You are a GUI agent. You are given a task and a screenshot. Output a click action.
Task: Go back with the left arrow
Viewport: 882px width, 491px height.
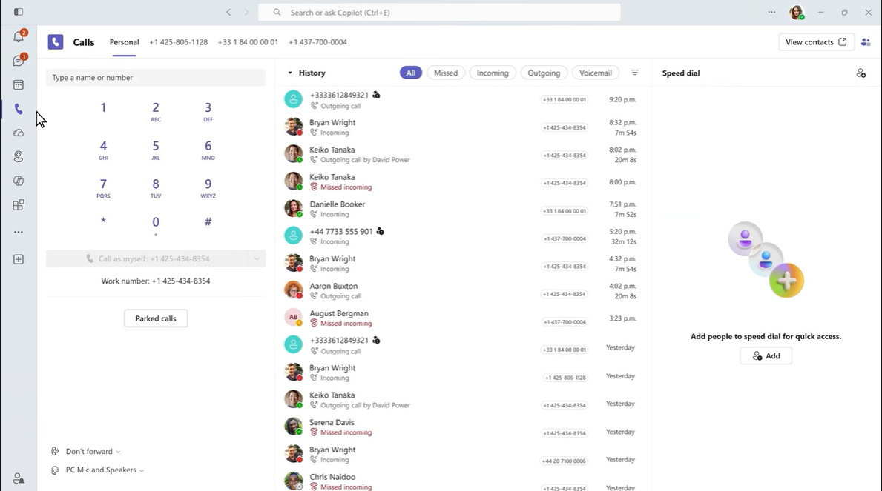point(228,12)
